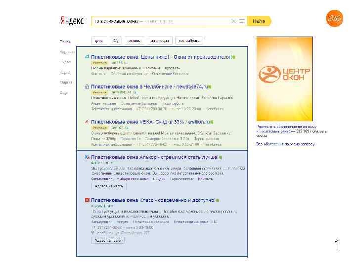356x267 pixels.
Task: Open the Карты section in left sidebar
Action: [x=65, y=72]
